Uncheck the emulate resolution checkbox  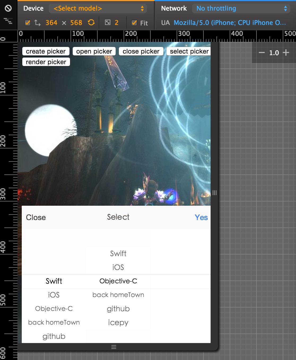(x=28, y=23)
